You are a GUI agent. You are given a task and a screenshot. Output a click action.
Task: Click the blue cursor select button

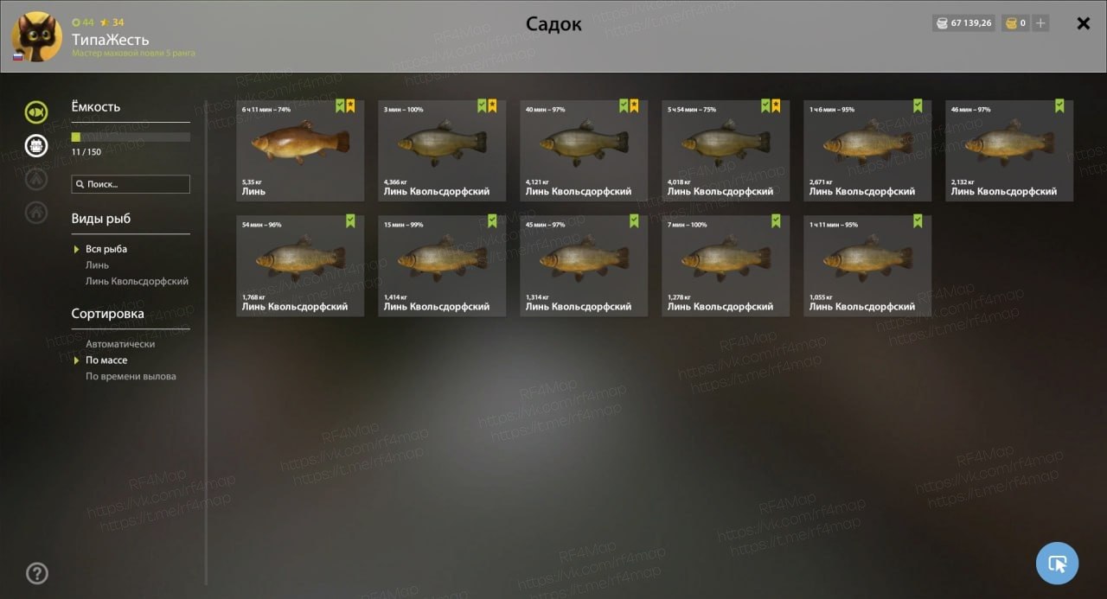pos(1057,564)
